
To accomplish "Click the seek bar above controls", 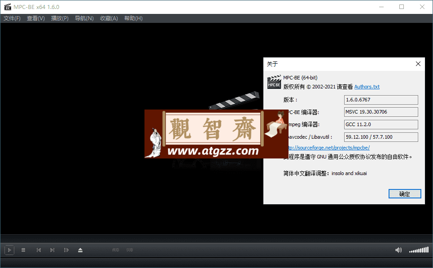I will click(x=216, y=238).
